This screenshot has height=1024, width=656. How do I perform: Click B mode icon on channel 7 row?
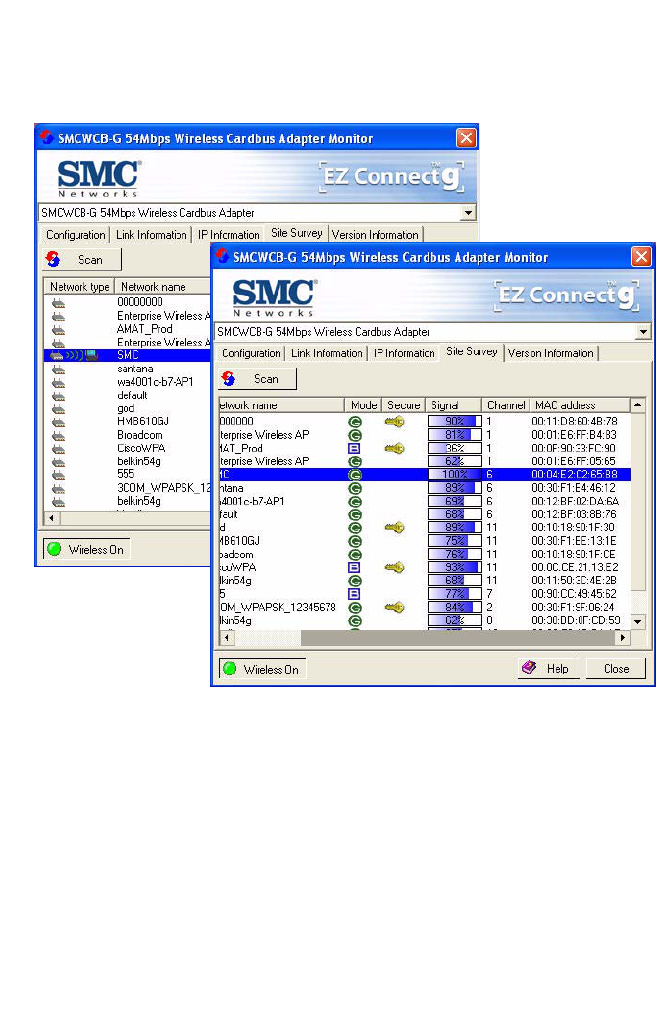pos(354,594)
